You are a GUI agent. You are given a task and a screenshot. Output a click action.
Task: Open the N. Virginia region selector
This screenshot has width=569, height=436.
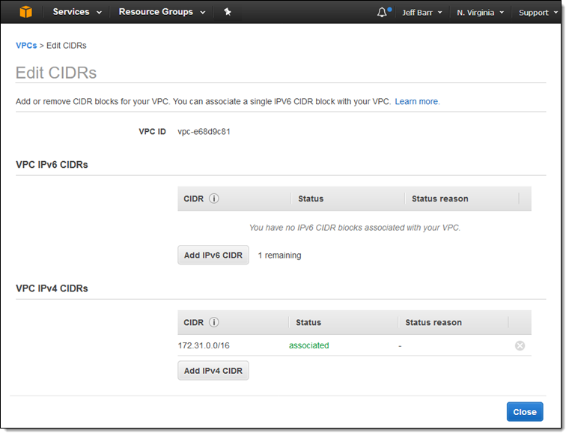coord(481,13)
